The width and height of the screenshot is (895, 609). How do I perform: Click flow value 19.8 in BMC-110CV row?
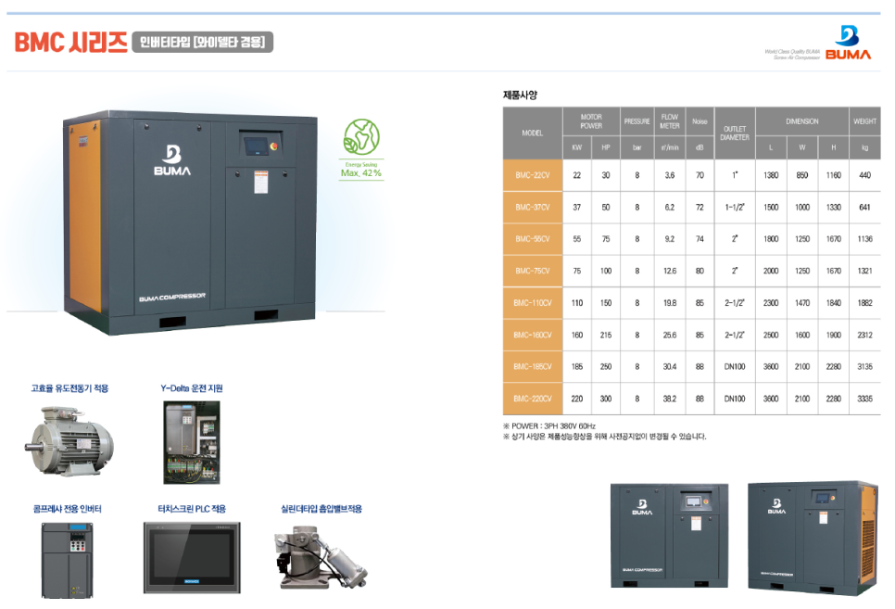(x=670, y=303)
